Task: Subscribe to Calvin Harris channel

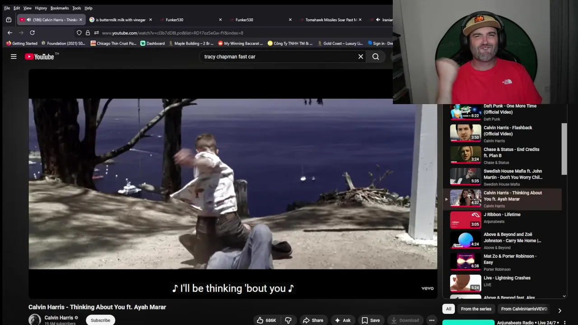Action: tap(100, 320)
